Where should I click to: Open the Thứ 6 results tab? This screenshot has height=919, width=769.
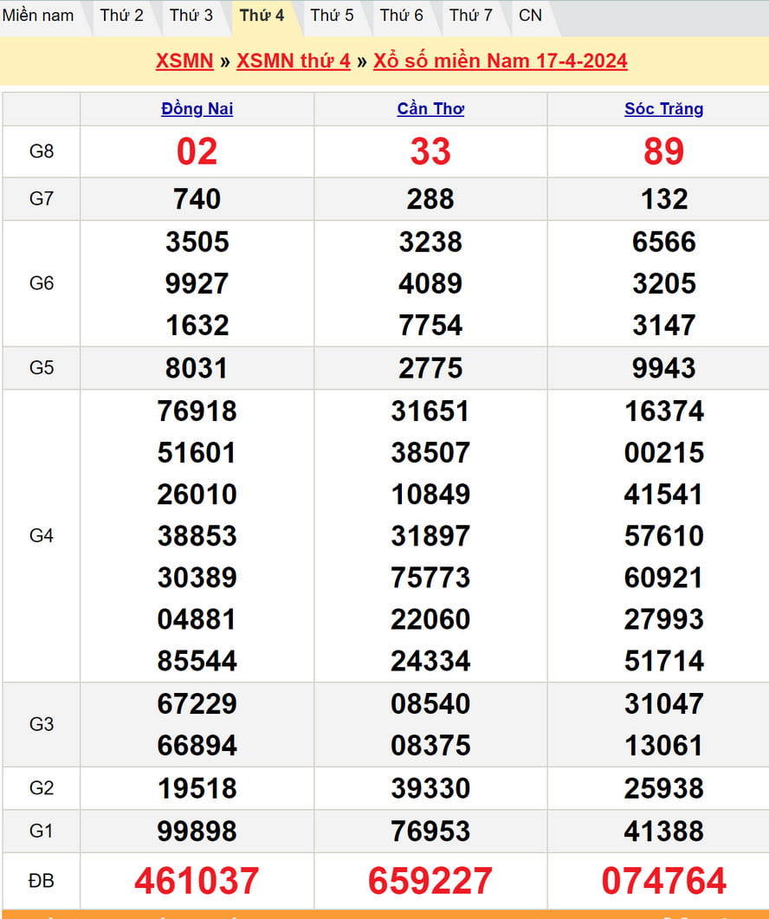pyautogui.click(x=402, y=16)
